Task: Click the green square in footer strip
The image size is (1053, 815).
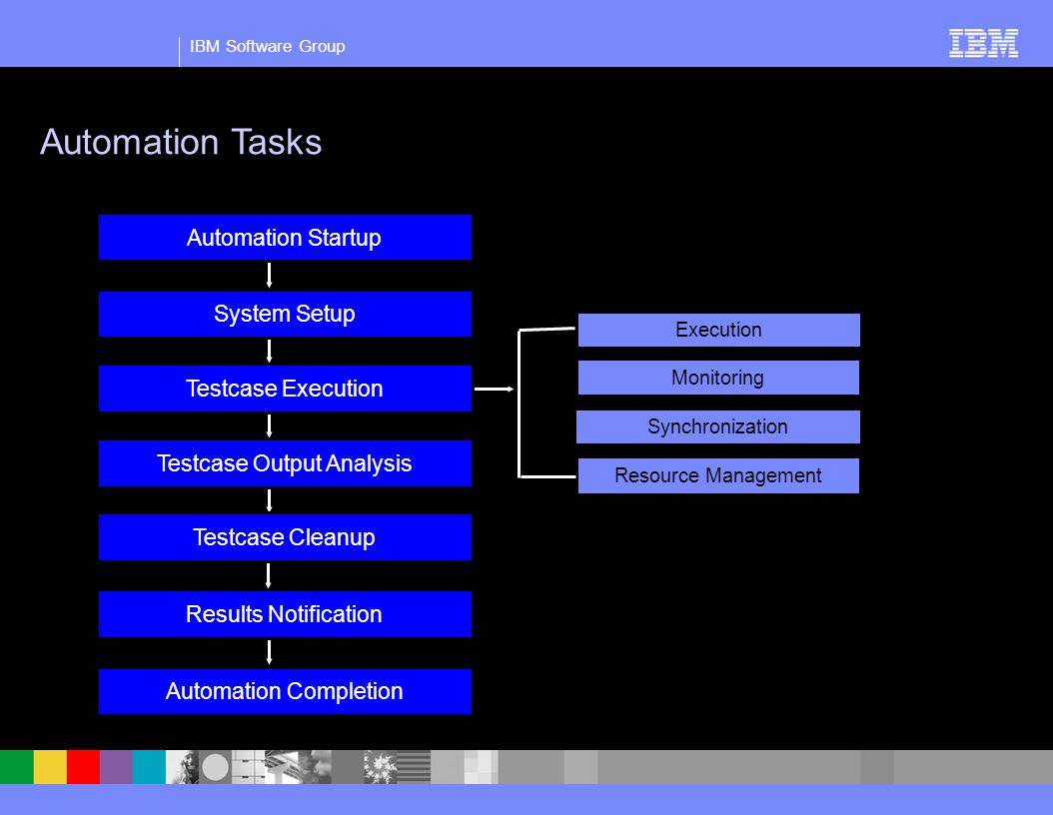Action: [x=17, y=767]
